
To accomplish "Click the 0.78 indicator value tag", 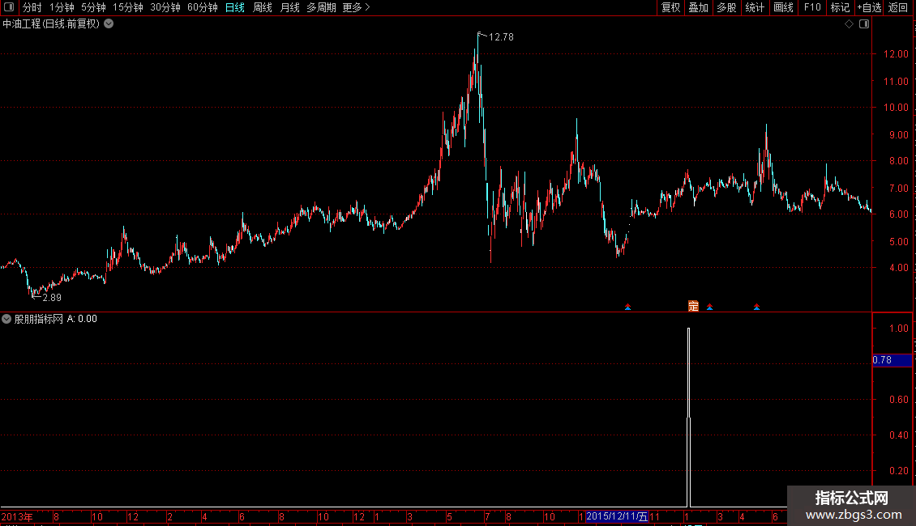I will coord(892,360).
